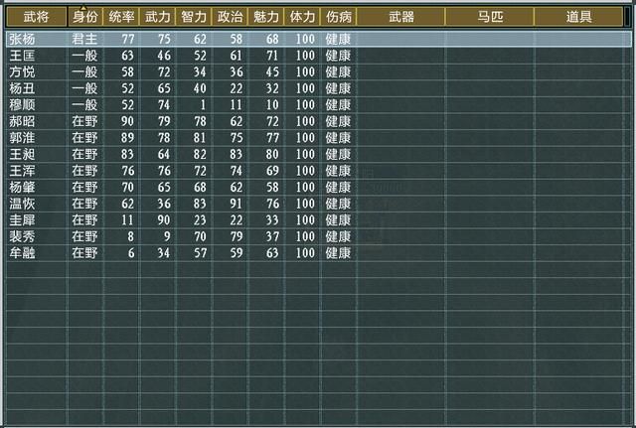Sort by 统率 column header

coord(121,17)
